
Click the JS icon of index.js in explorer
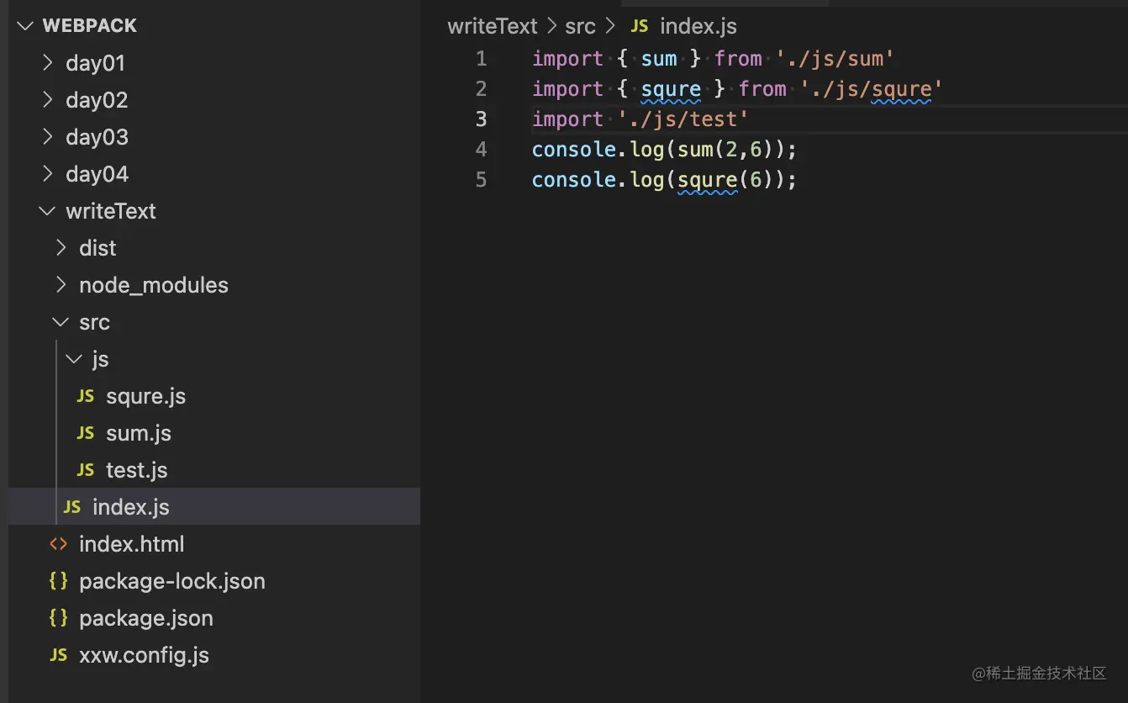(72, 507)
